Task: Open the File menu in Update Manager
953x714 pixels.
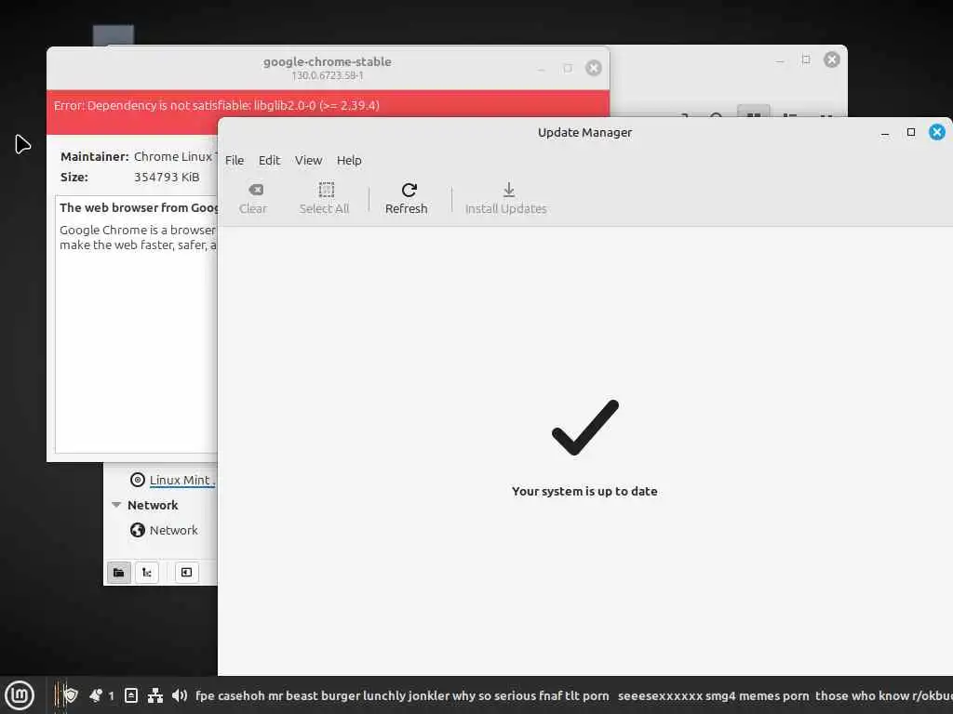Action: point(235,160)
